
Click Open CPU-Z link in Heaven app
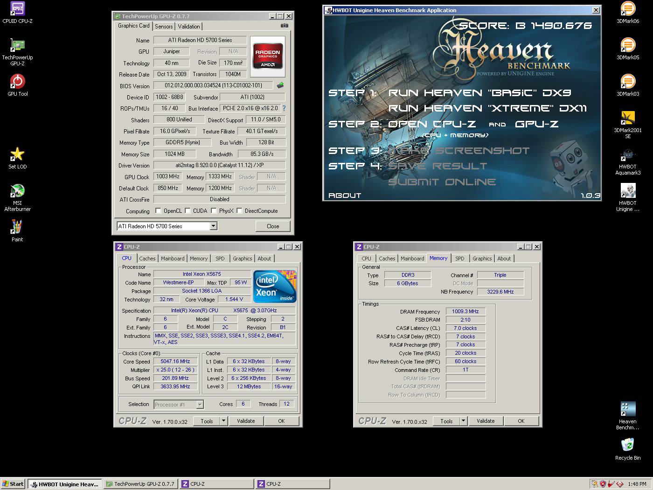tap(432, 124)
